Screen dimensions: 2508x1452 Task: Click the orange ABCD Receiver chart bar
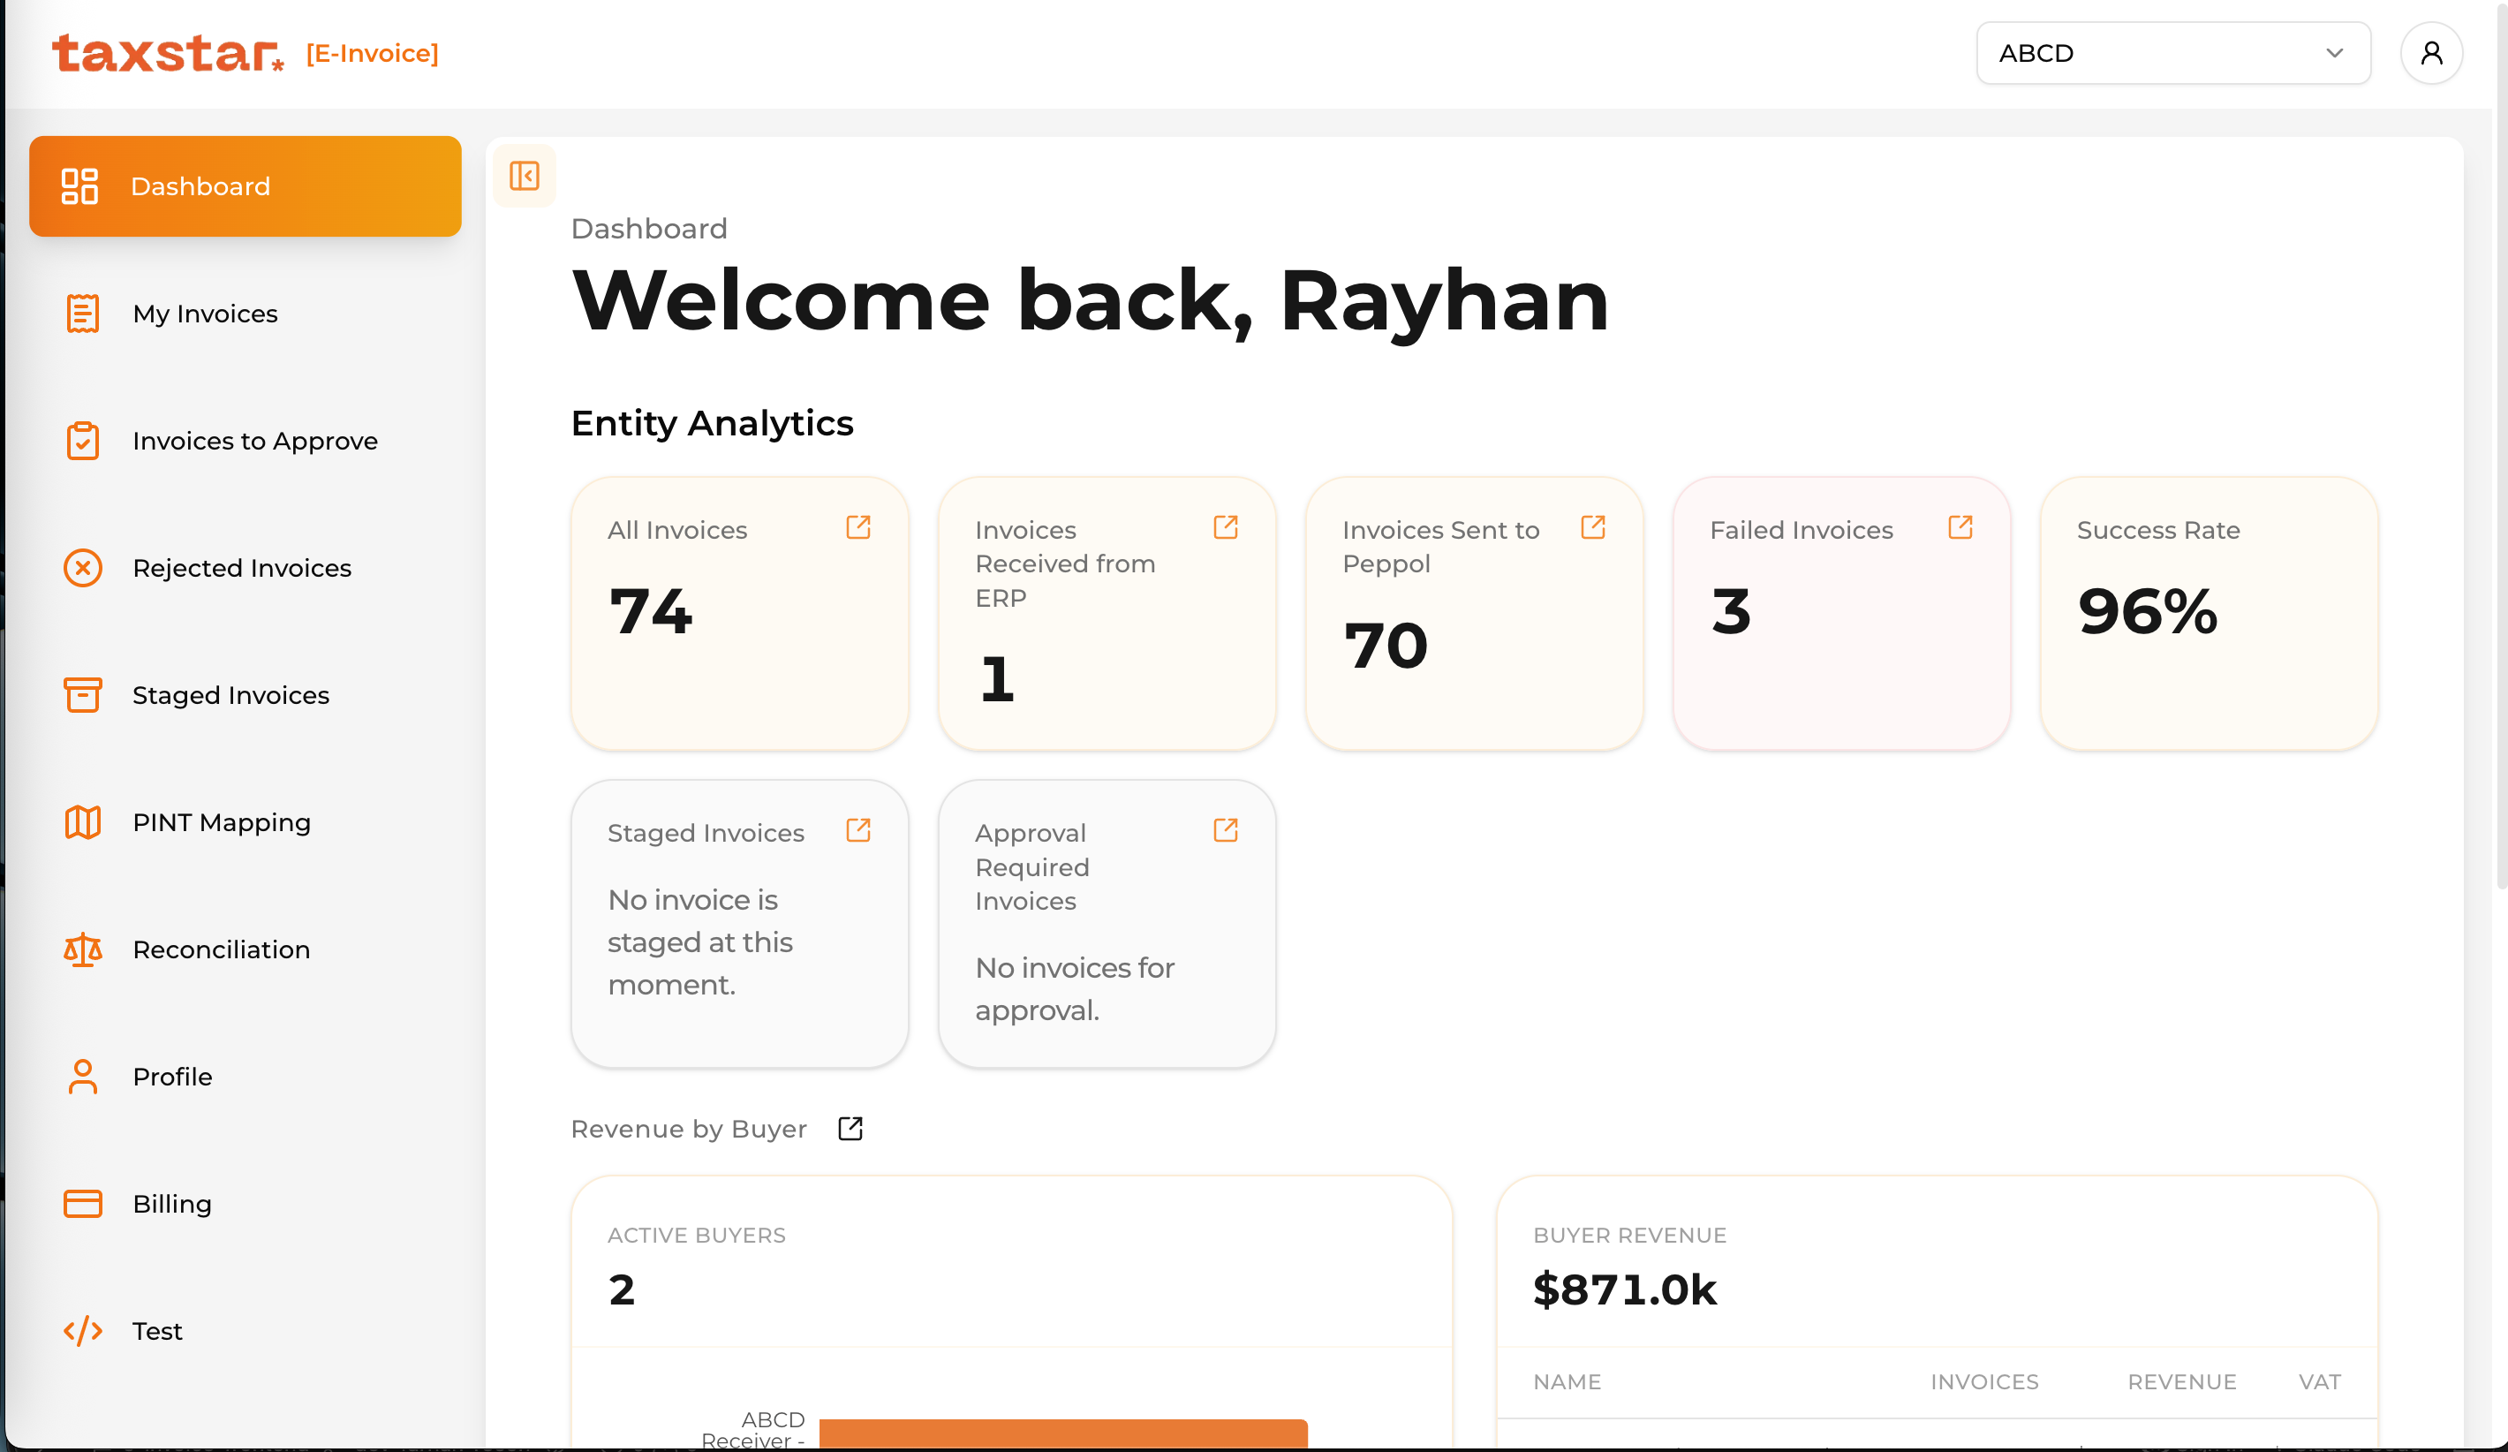1063,1433
